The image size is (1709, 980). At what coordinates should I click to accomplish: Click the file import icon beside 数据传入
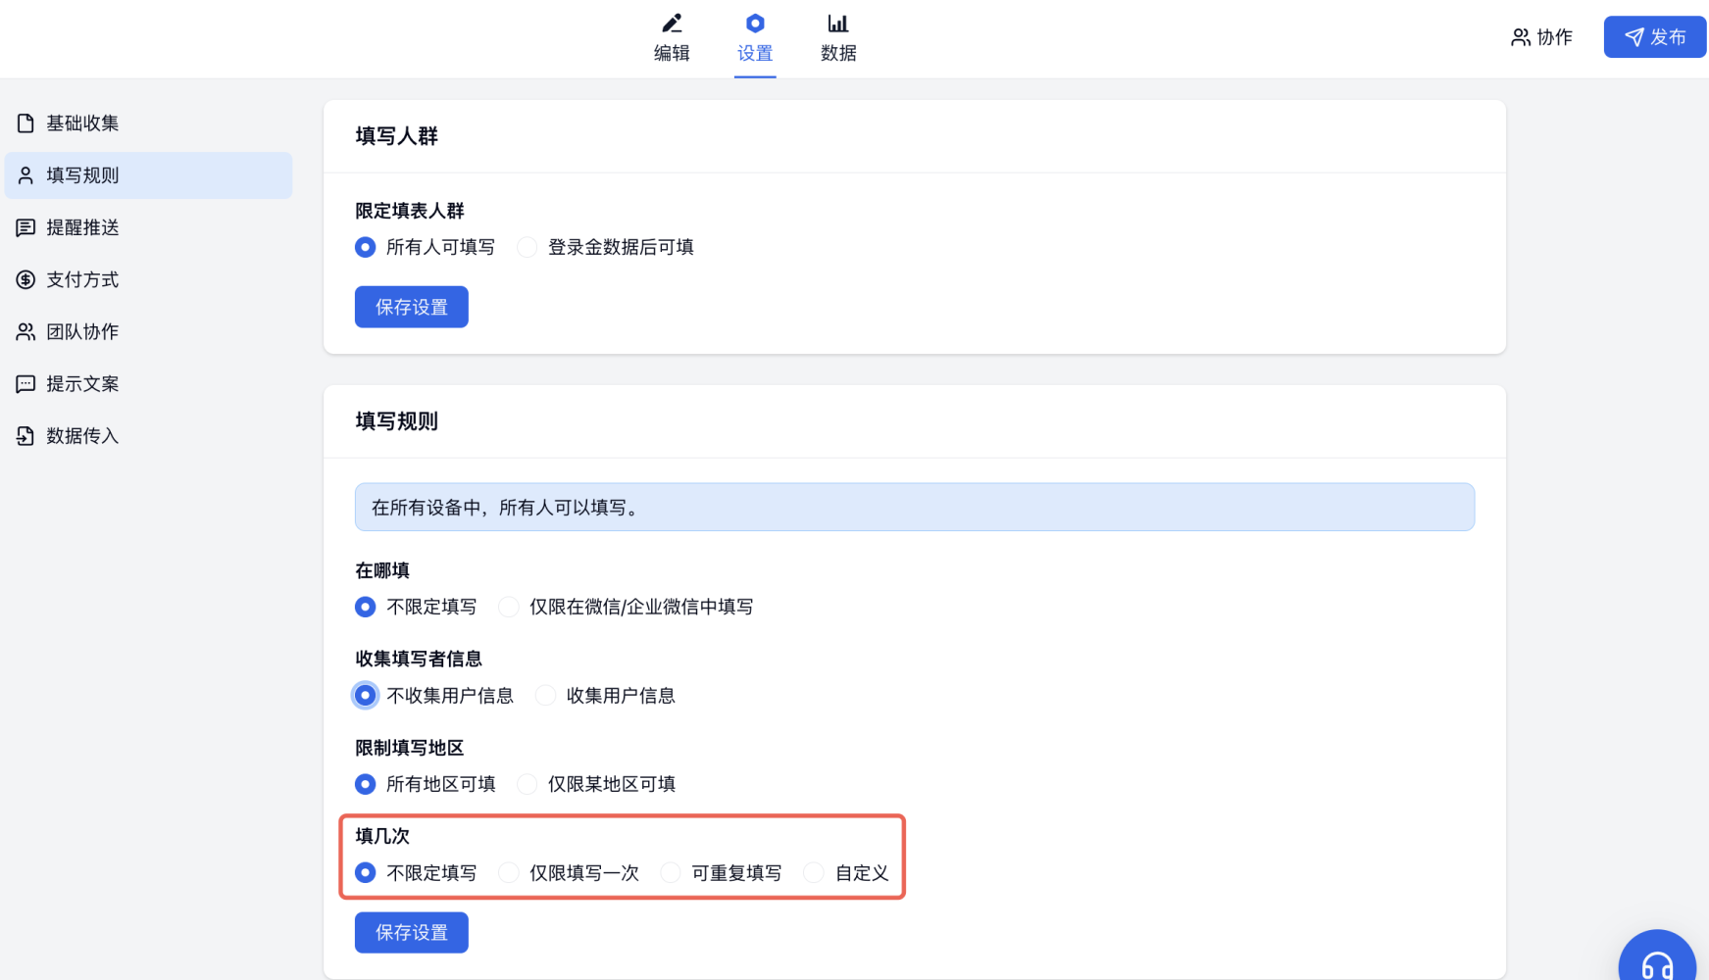pos(25,436)
